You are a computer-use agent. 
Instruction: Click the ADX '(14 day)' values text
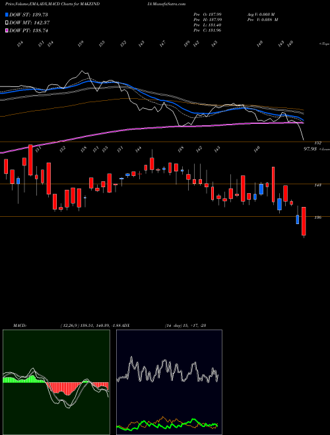click(185, 325)
